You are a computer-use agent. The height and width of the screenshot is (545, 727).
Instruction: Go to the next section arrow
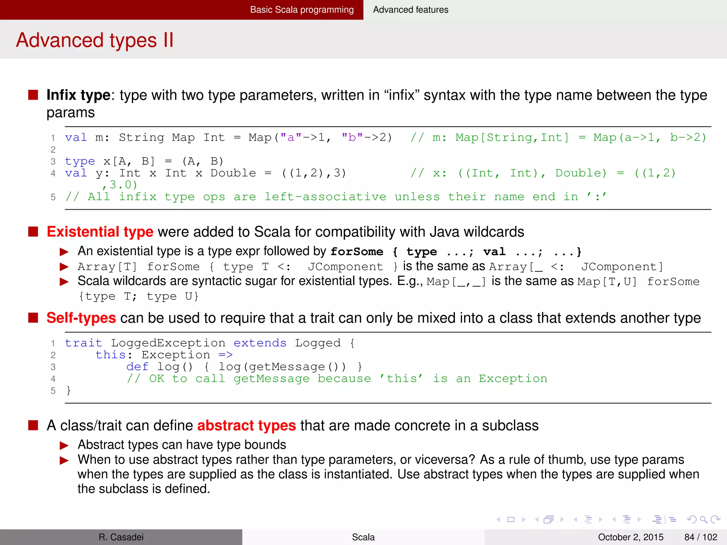point(639,519)
